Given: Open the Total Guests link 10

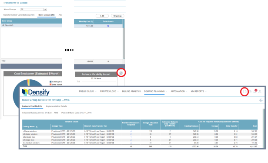Looking at the screenshot, I should [108, 26].
